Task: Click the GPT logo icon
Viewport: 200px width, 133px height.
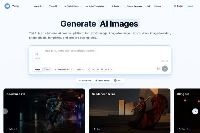Action: 115,80
